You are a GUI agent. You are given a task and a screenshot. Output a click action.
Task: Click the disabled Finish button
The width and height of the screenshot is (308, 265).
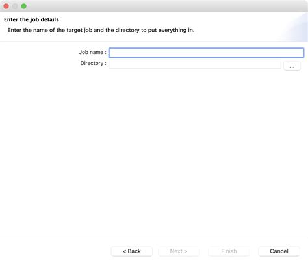point(229,251)
